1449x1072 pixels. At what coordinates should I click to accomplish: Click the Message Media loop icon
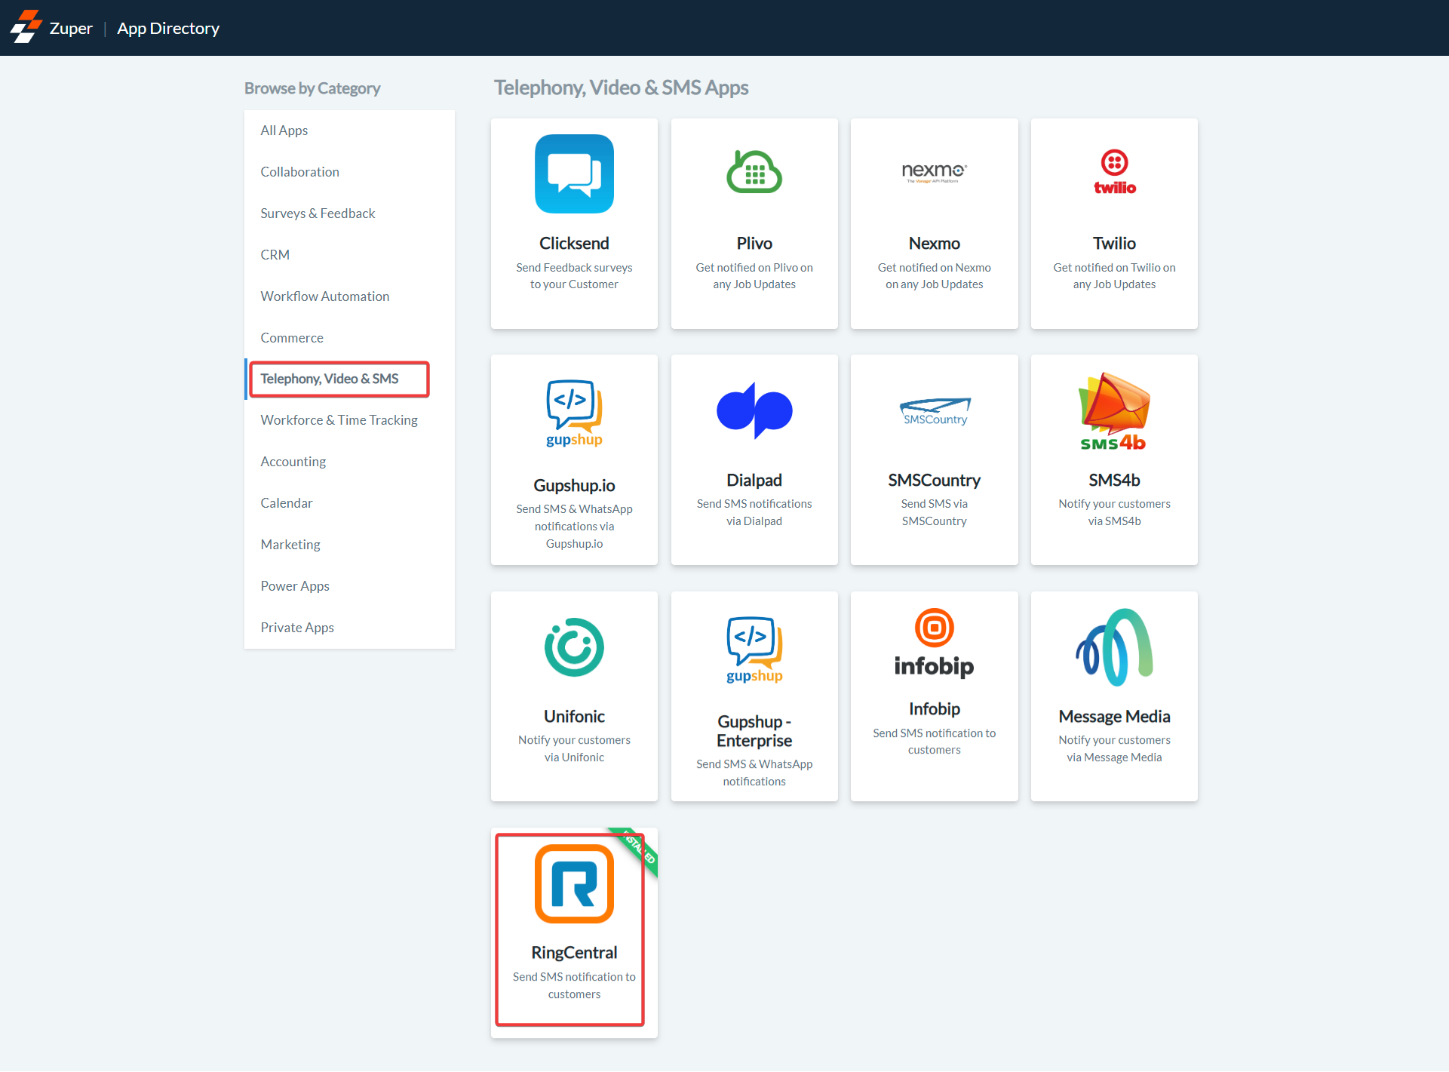1114,647
